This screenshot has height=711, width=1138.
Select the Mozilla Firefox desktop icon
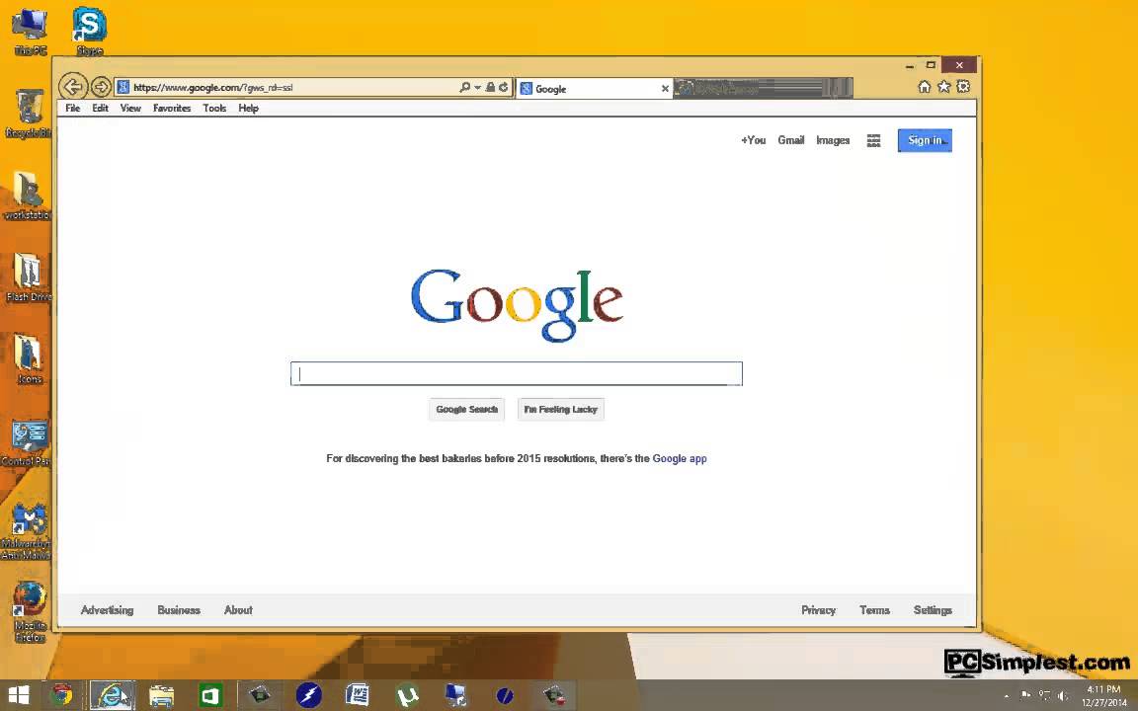[29, 612]
